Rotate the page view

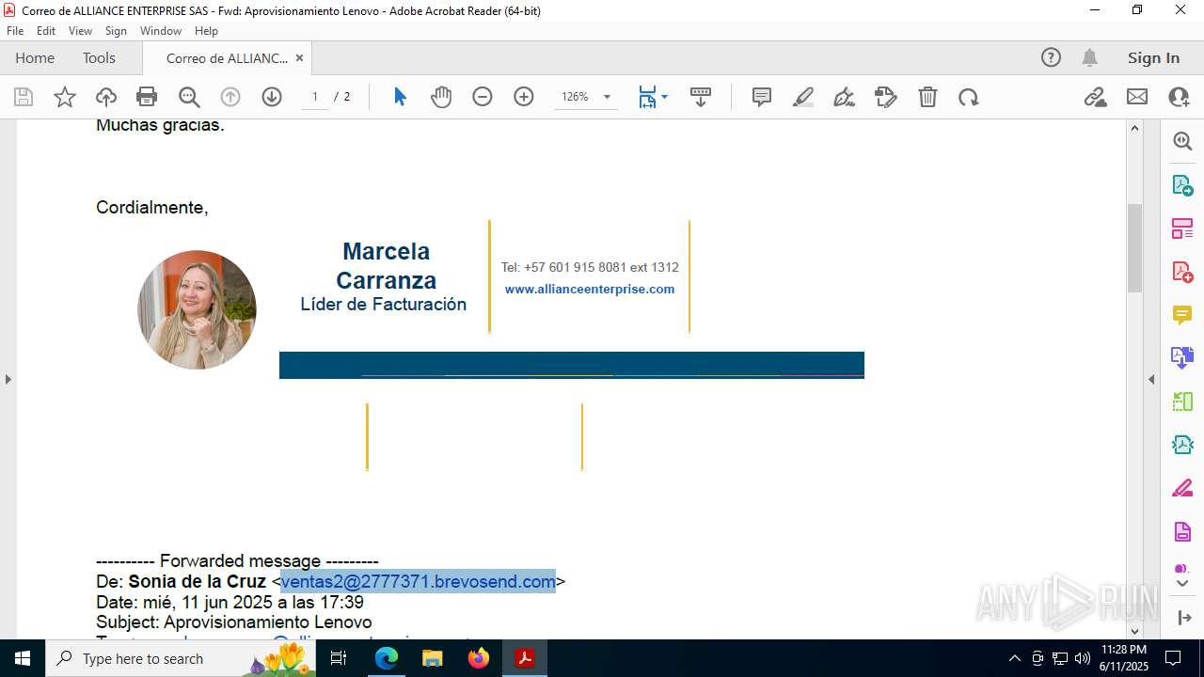(969, 97)
